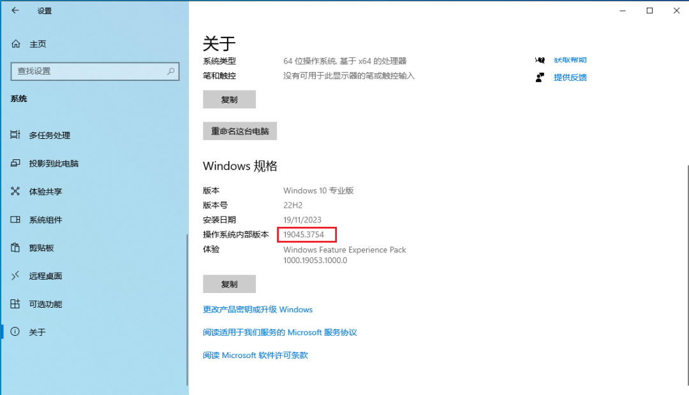689x395 pixels.
Task: Click the 关于 info icon
Action: 15,332
